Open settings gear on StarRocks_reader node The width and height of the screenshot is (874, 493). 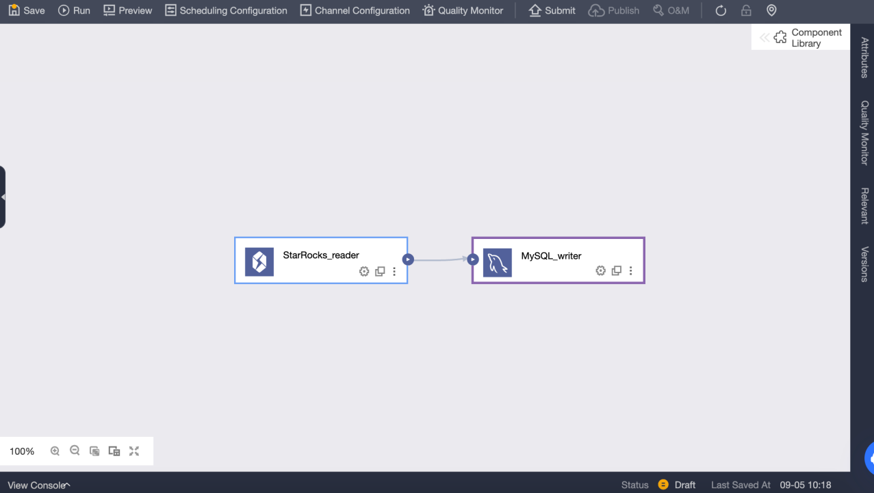point(364,271)
